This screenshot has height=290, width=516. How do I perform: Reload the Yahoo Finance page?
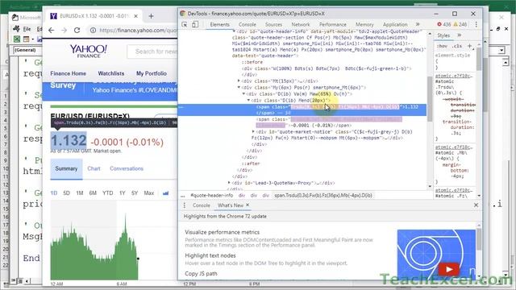click(77, 31)
